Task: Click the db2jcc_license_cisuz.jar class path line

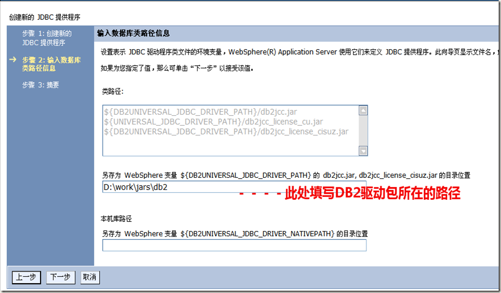Action: tap(226, 131)
